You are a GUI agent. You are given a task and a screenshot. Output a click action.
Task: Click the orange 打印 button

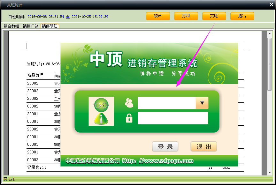[x=186, y=16]
